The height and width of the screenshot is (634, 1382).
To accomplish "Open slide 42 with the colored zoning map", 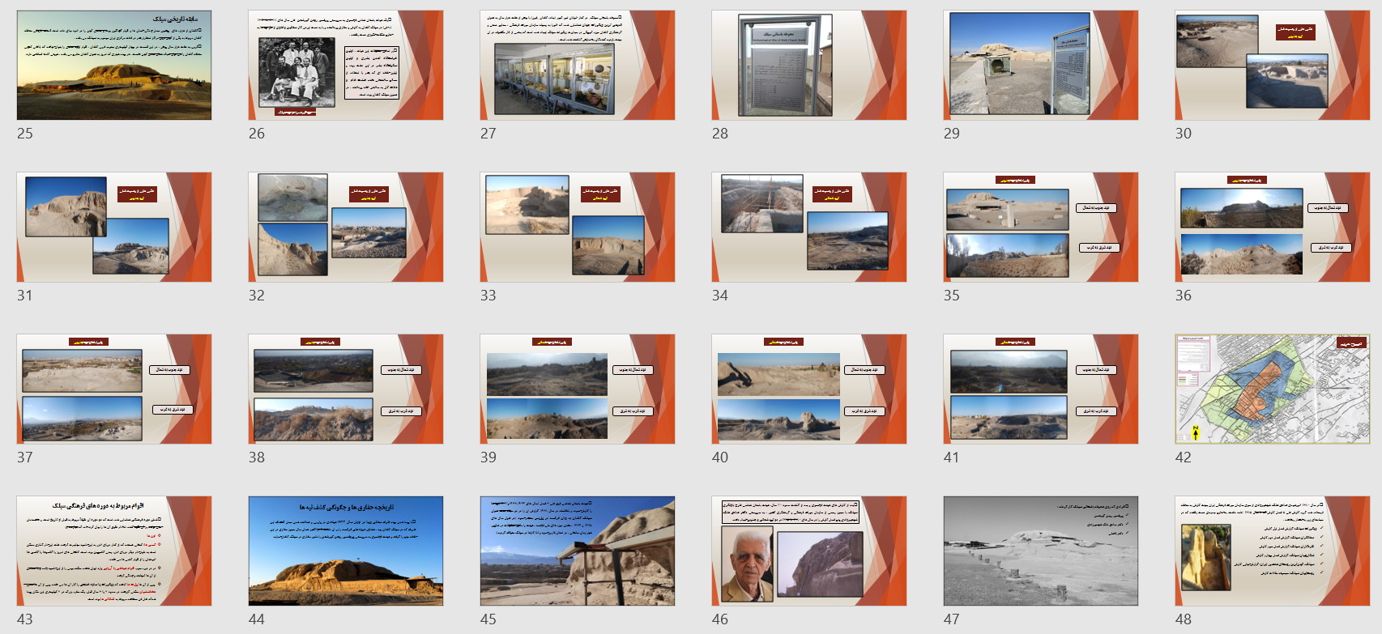I will (1273, 389).
